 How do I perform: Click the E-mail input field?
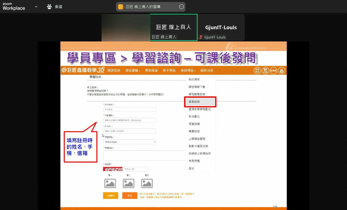tap(130, 131)
